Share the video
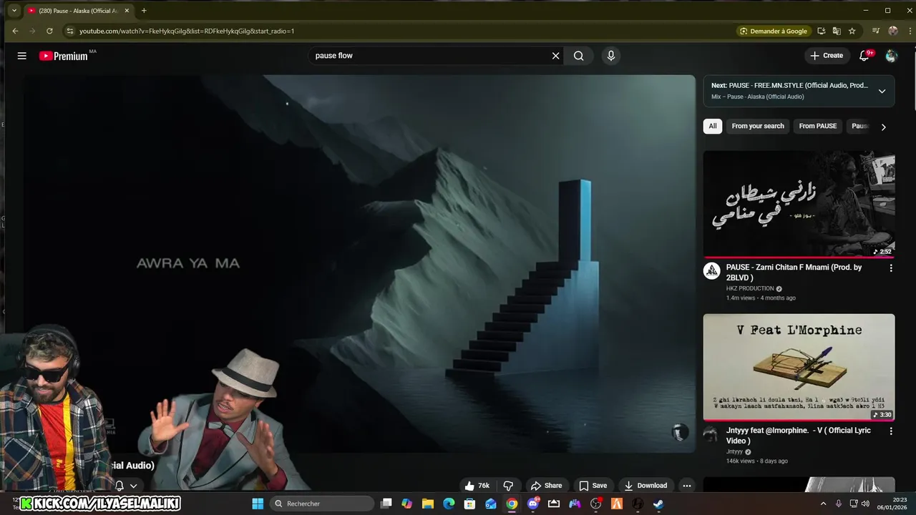Viewport: 916px width, 515px height. tap(546, 486)
